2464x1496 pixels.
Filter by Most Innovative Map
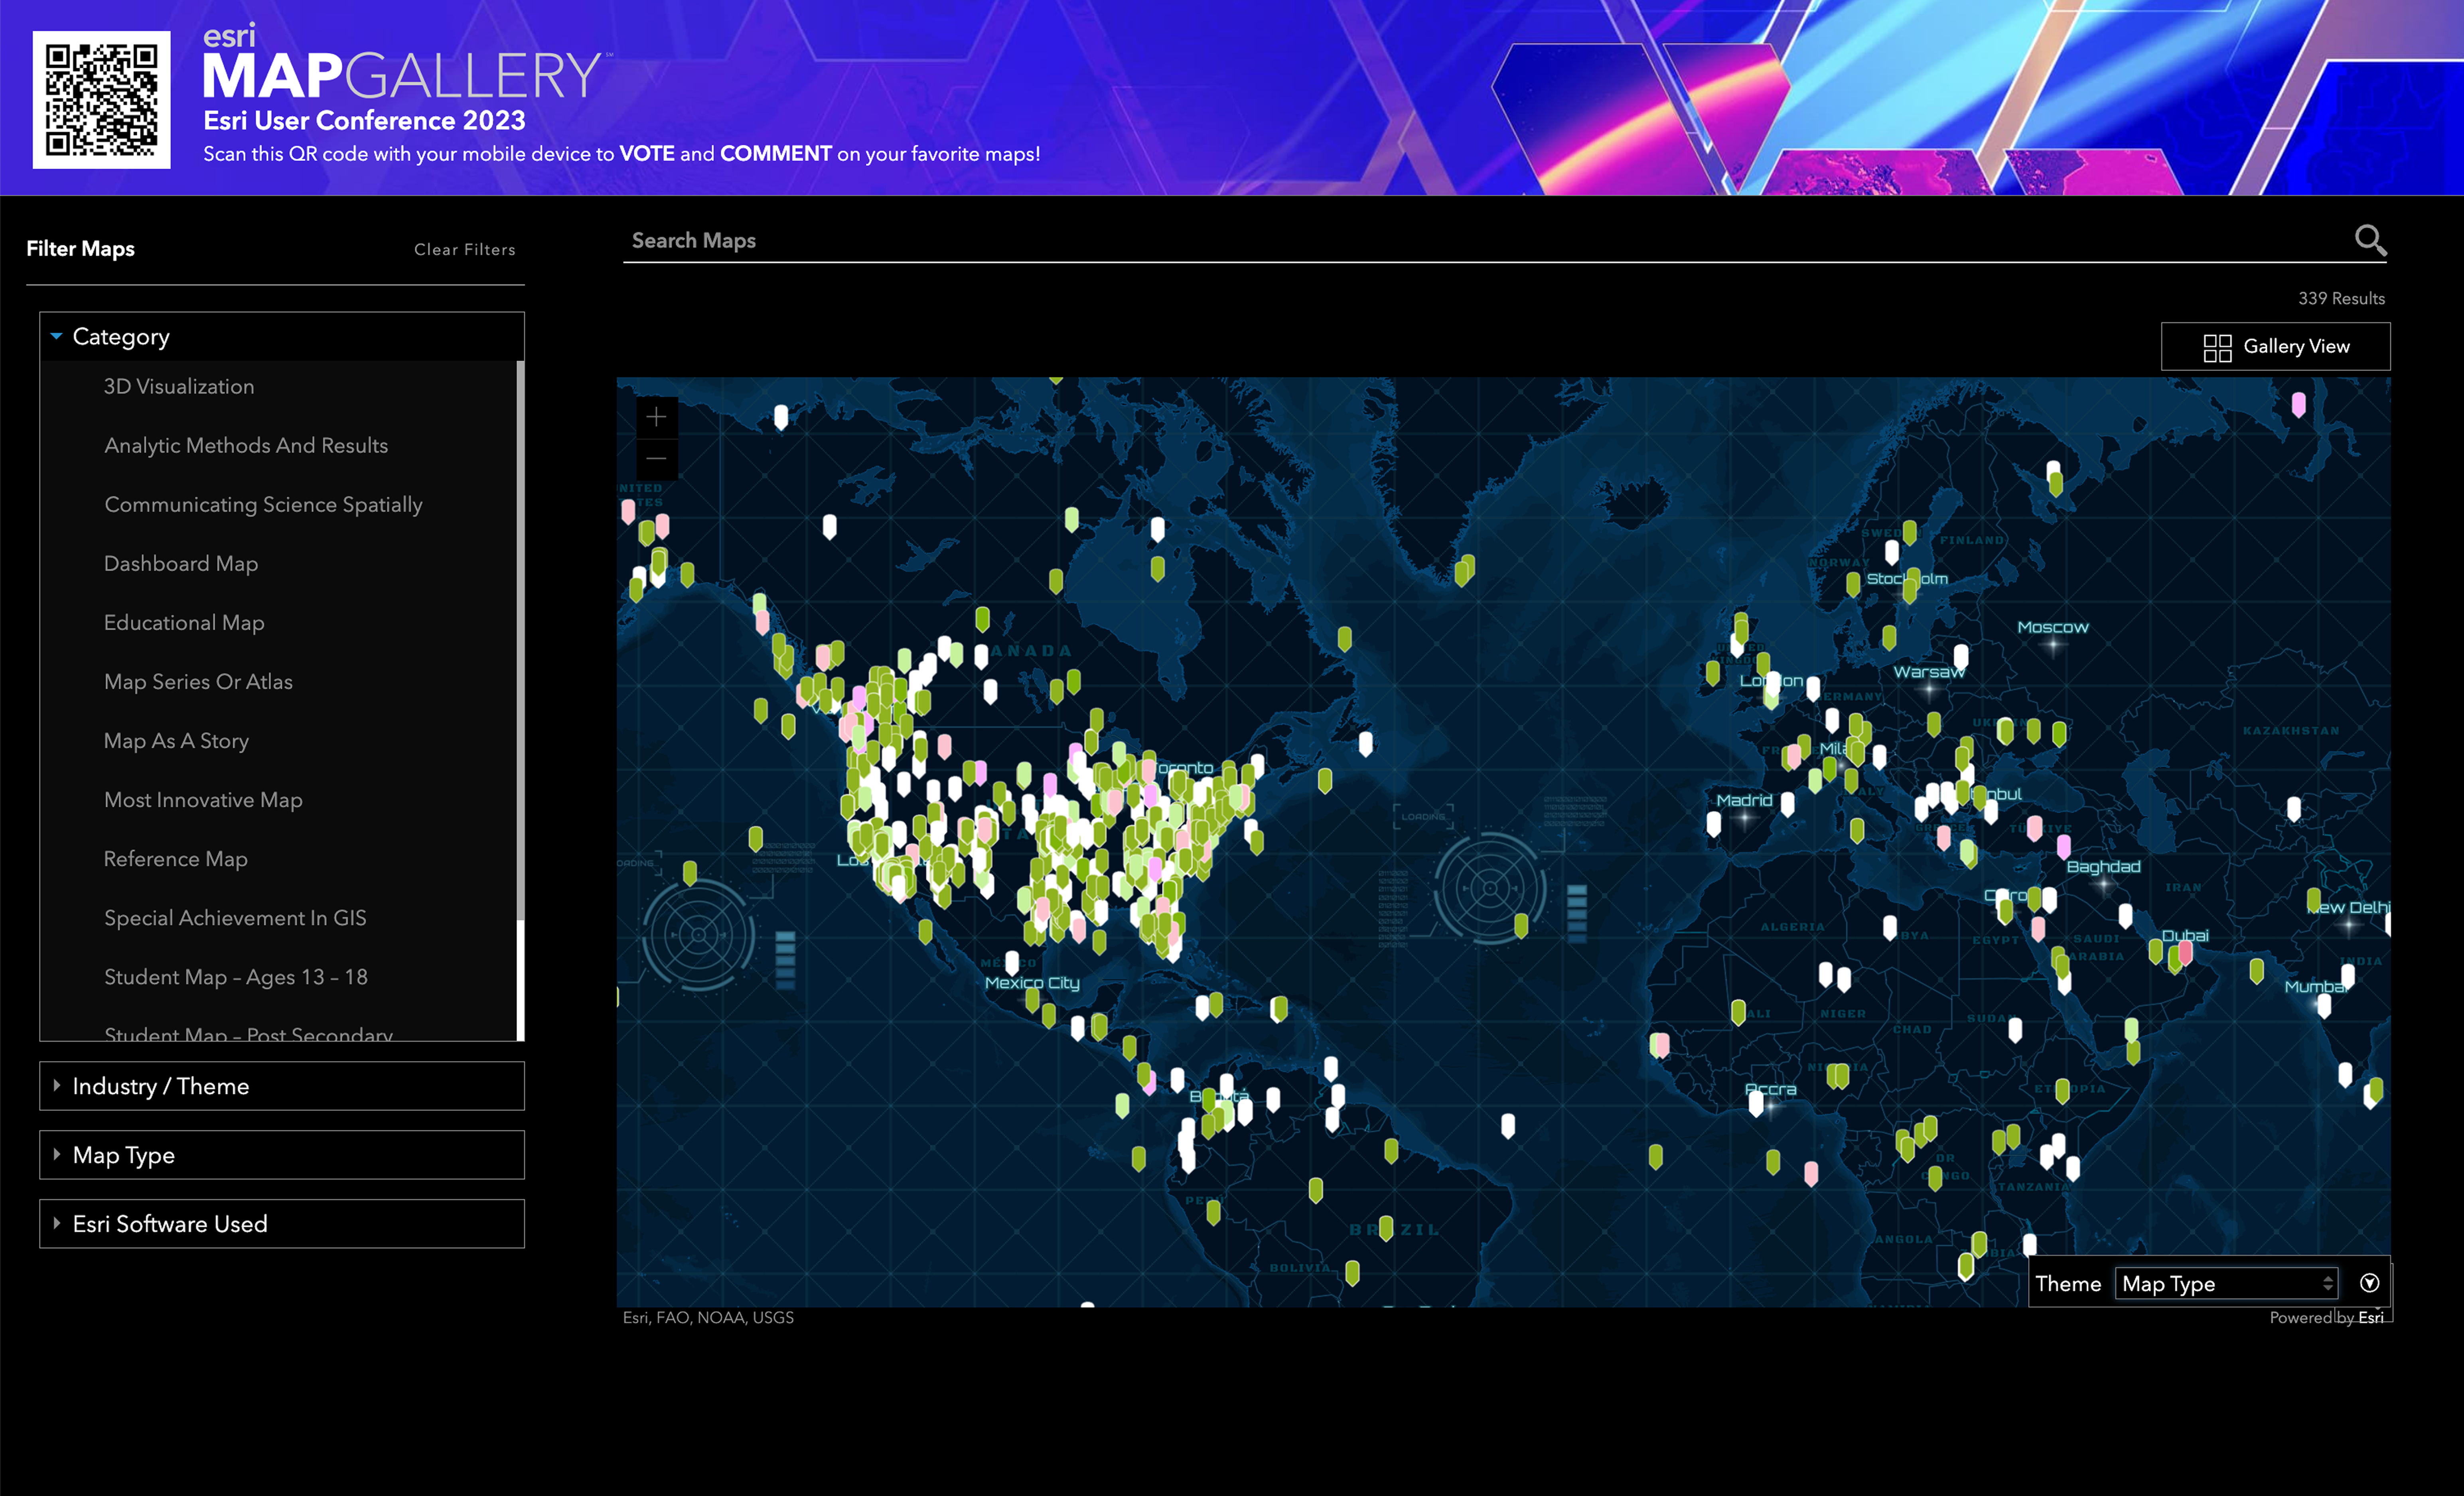pos(203,799)
